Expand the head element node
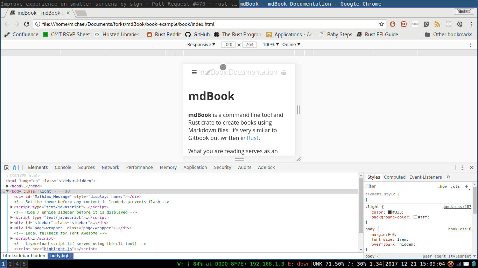 7,186
